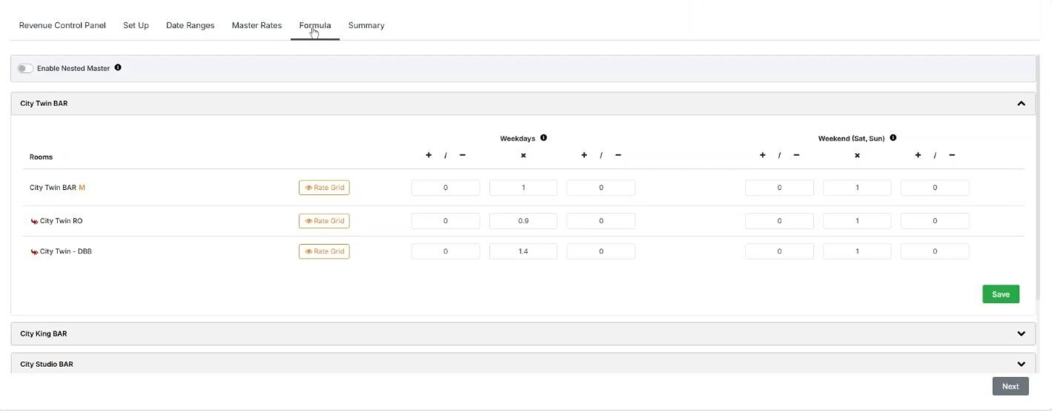Click derived-rate icon beside City Twin - DBB
1052x411 pixels.
coord(34,251)
